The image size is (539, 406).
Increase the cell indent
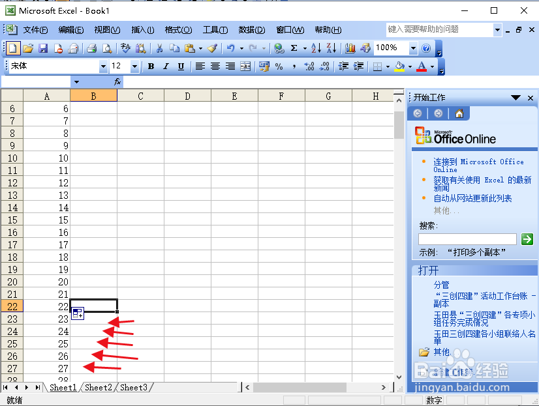click(358, 66)
